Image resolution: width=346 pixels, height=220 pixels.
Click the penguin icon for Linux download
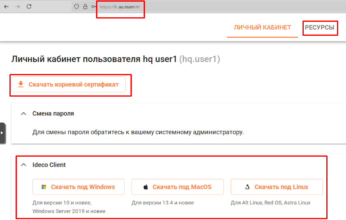(x=247, y=187)
